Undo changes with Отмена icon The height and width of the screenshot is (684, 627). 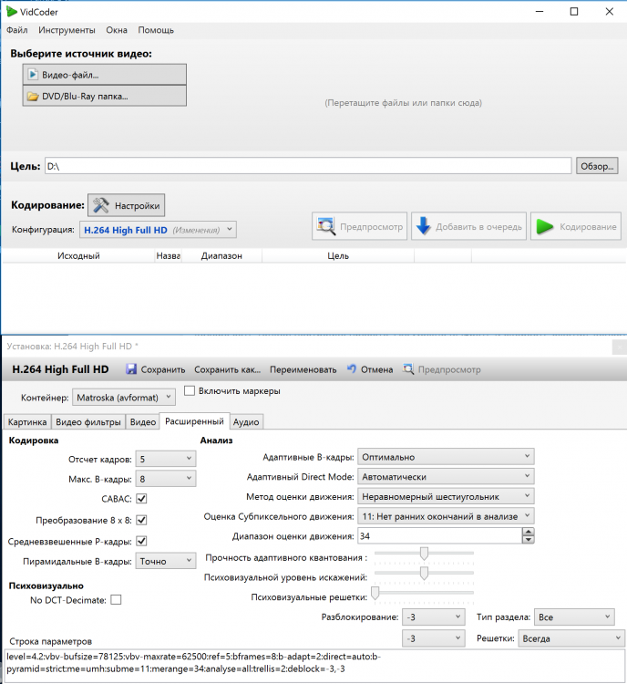(x=369, y=369)
